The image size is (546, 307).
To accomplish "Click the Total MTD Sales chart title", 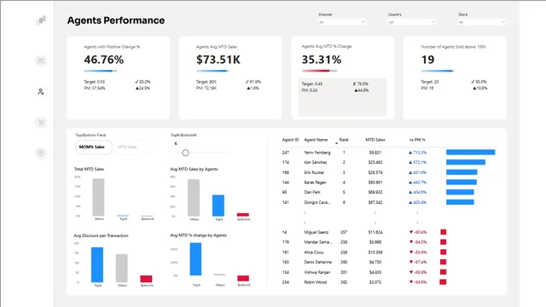I will (89, 169).
